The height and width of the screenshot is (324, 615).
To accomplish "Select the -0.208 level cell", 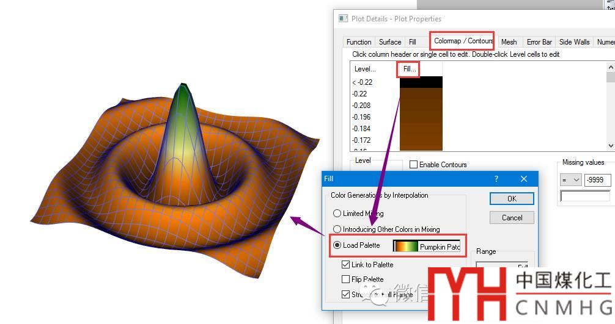I will tap(361, 106).
